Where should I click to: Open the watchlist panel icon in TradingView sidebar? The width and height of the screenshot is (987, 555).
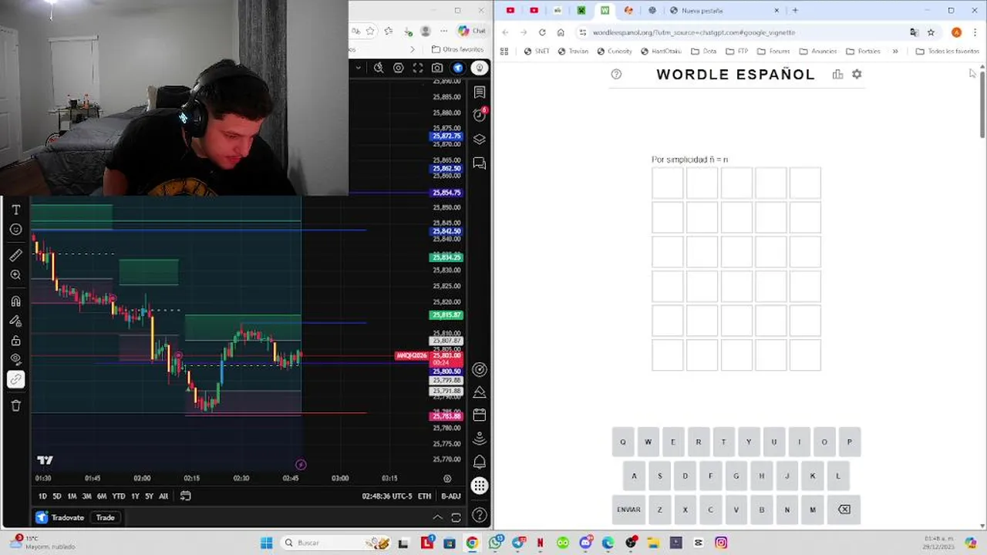click(480, 92)
